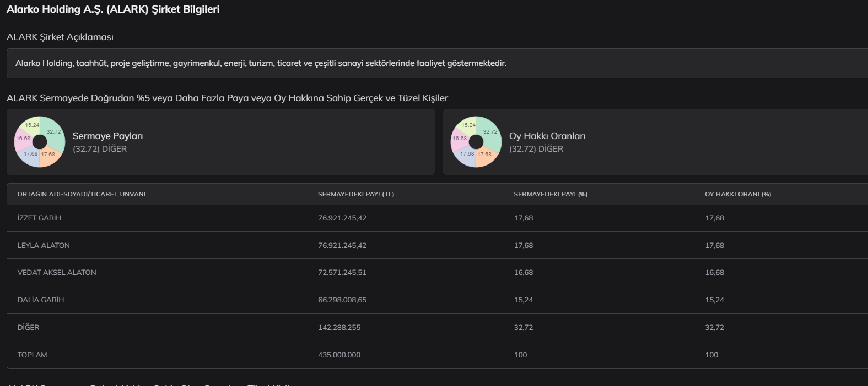Select VEDAT AKSEL ALATON's 16,68 voting right ratio

click(x=715, y=272)
